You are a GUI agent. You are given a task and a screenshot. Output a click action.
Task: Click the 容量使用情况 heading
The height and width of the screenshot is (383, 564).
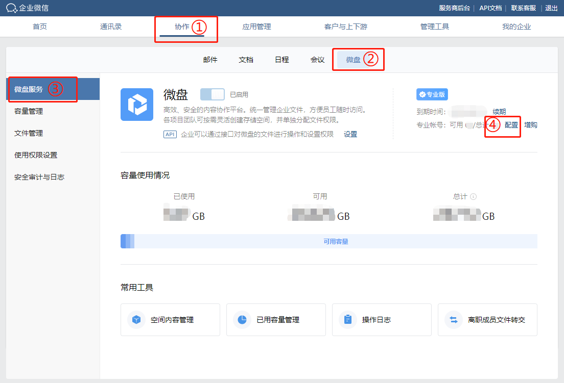145,175
